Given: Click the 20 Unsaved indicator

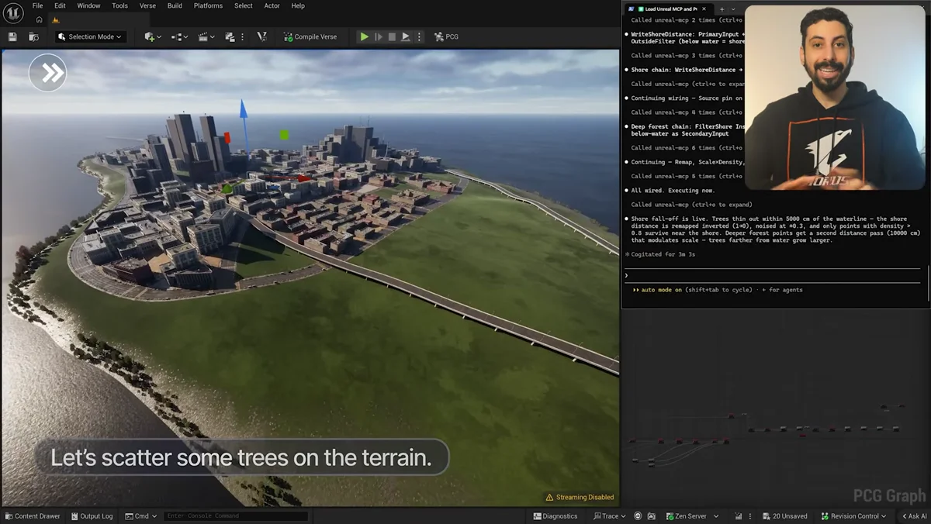Looking at the screenshot, I should point(785,515).
